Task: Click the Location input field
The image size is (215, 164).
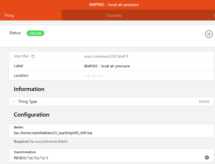Action: point(149,76)
